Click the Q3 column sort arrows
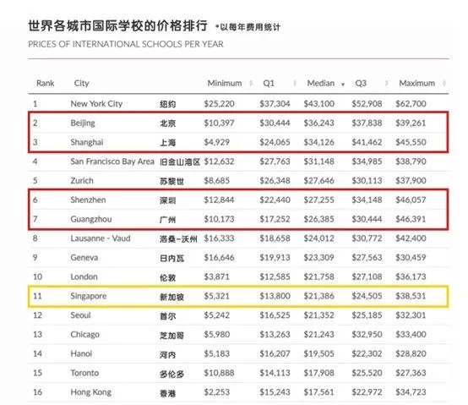Image resolution: width=468 pixels, height=405 pixels. [x=387, y=84]
